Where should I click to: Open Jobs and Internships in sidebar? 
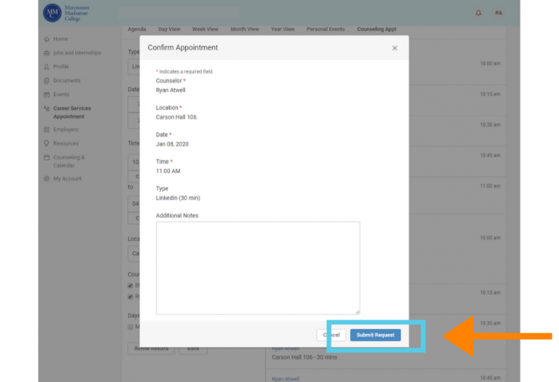(x=77, y=53)
